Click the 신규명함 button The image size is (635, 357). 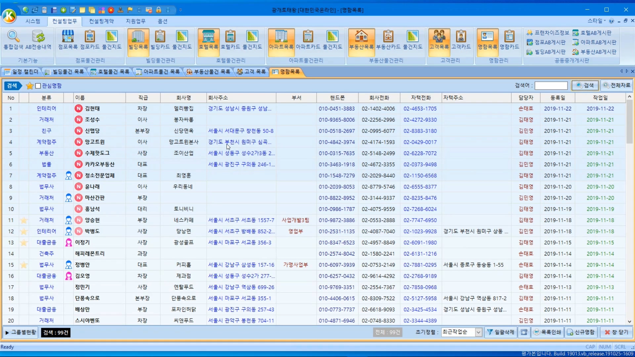[581, 332]
